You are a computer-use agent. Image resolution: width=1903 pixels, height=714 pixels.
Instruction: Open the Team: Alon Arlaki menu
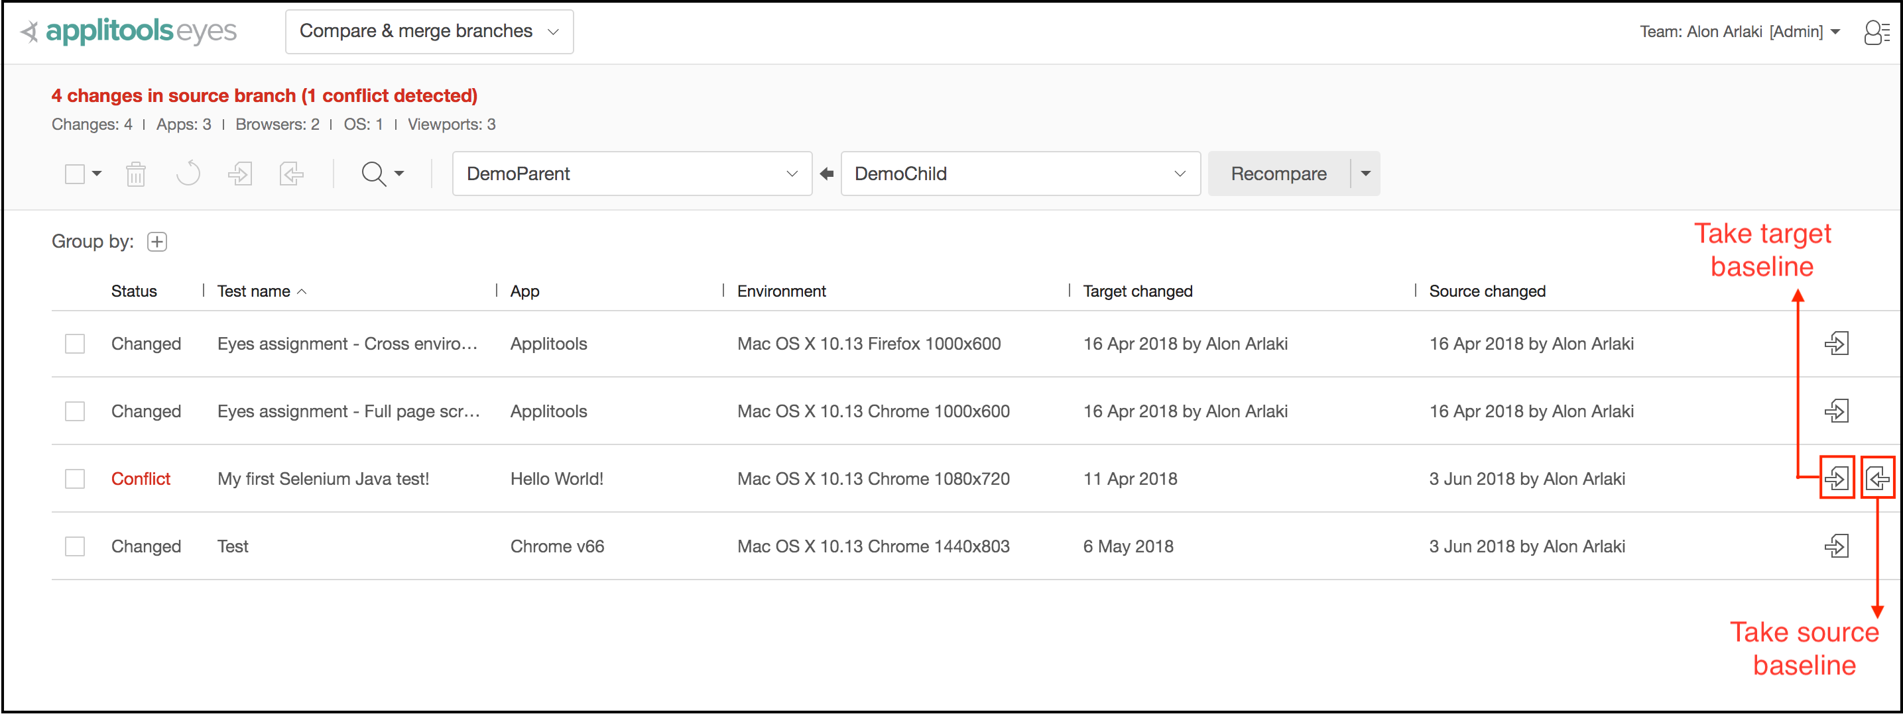[1739, 32]
